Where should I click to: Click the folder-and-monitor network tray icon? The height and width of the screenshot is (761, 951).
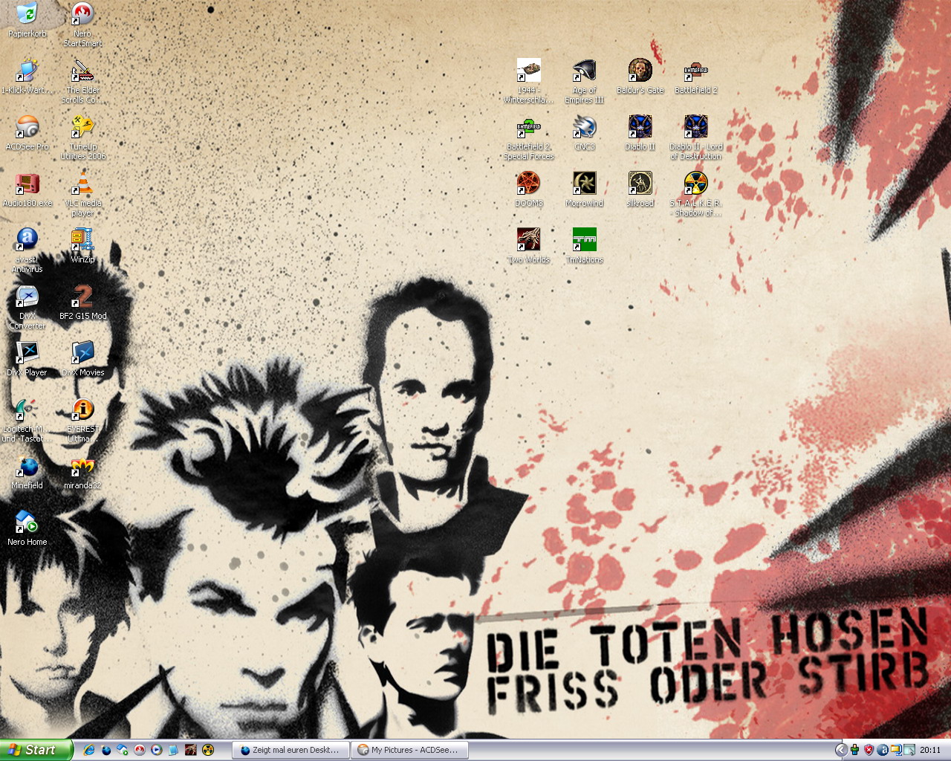896,751
